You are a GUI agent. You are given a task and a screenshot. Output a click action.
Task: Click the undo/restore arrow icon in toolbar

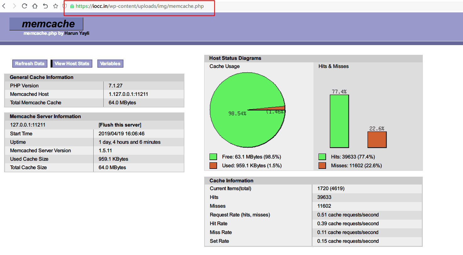tap(45, 6)
